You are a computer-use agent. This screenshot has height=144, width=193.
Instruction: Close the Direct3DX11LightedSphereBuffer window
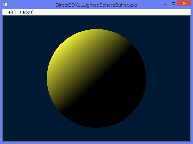[184, 3]
